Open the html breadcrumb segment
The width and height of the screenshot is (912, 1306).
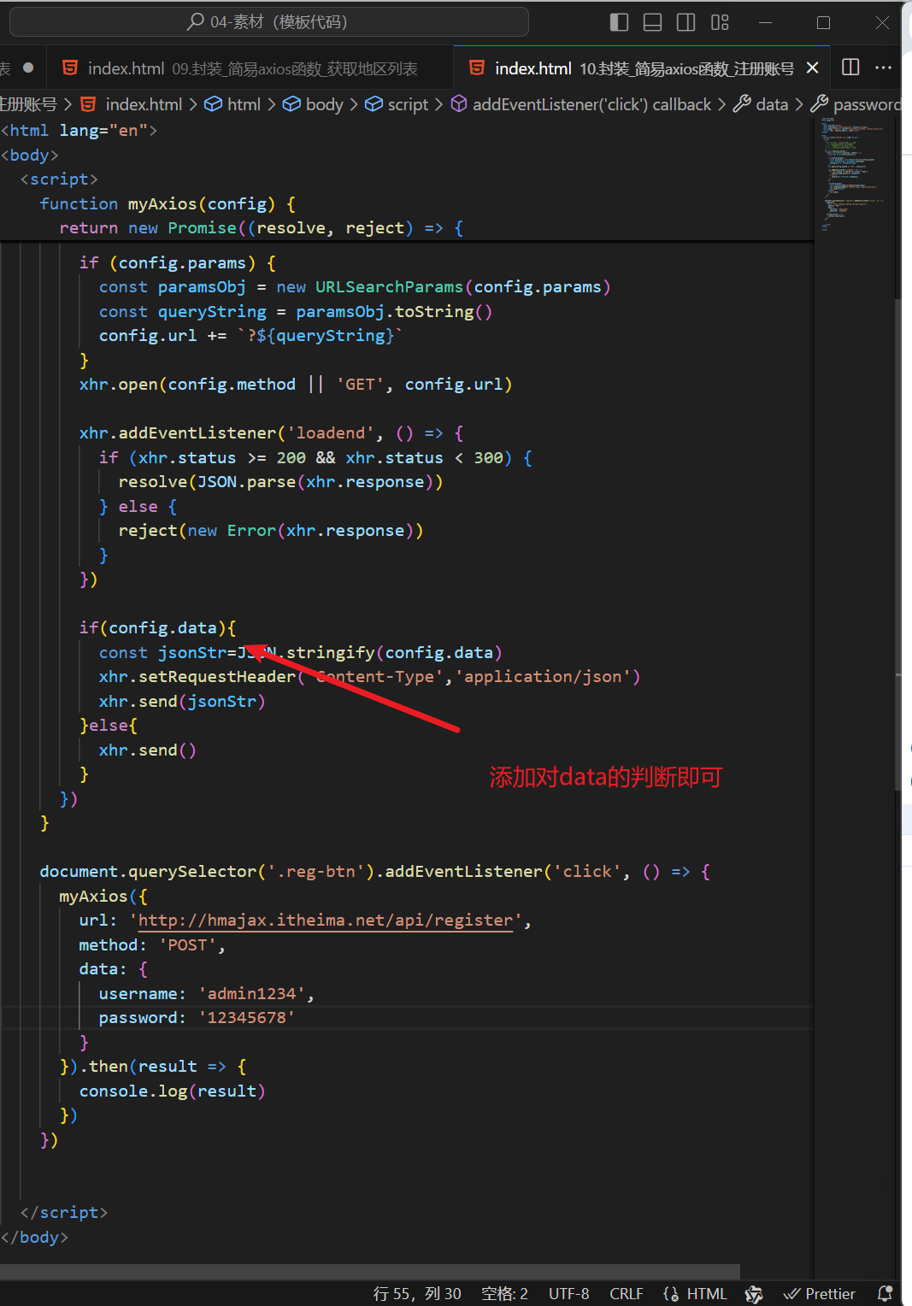244,104
